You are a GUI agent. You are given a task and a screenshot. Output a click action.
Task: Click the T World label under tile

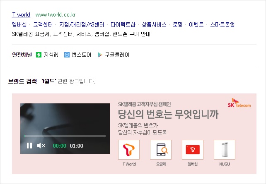(x=129, y=164)
